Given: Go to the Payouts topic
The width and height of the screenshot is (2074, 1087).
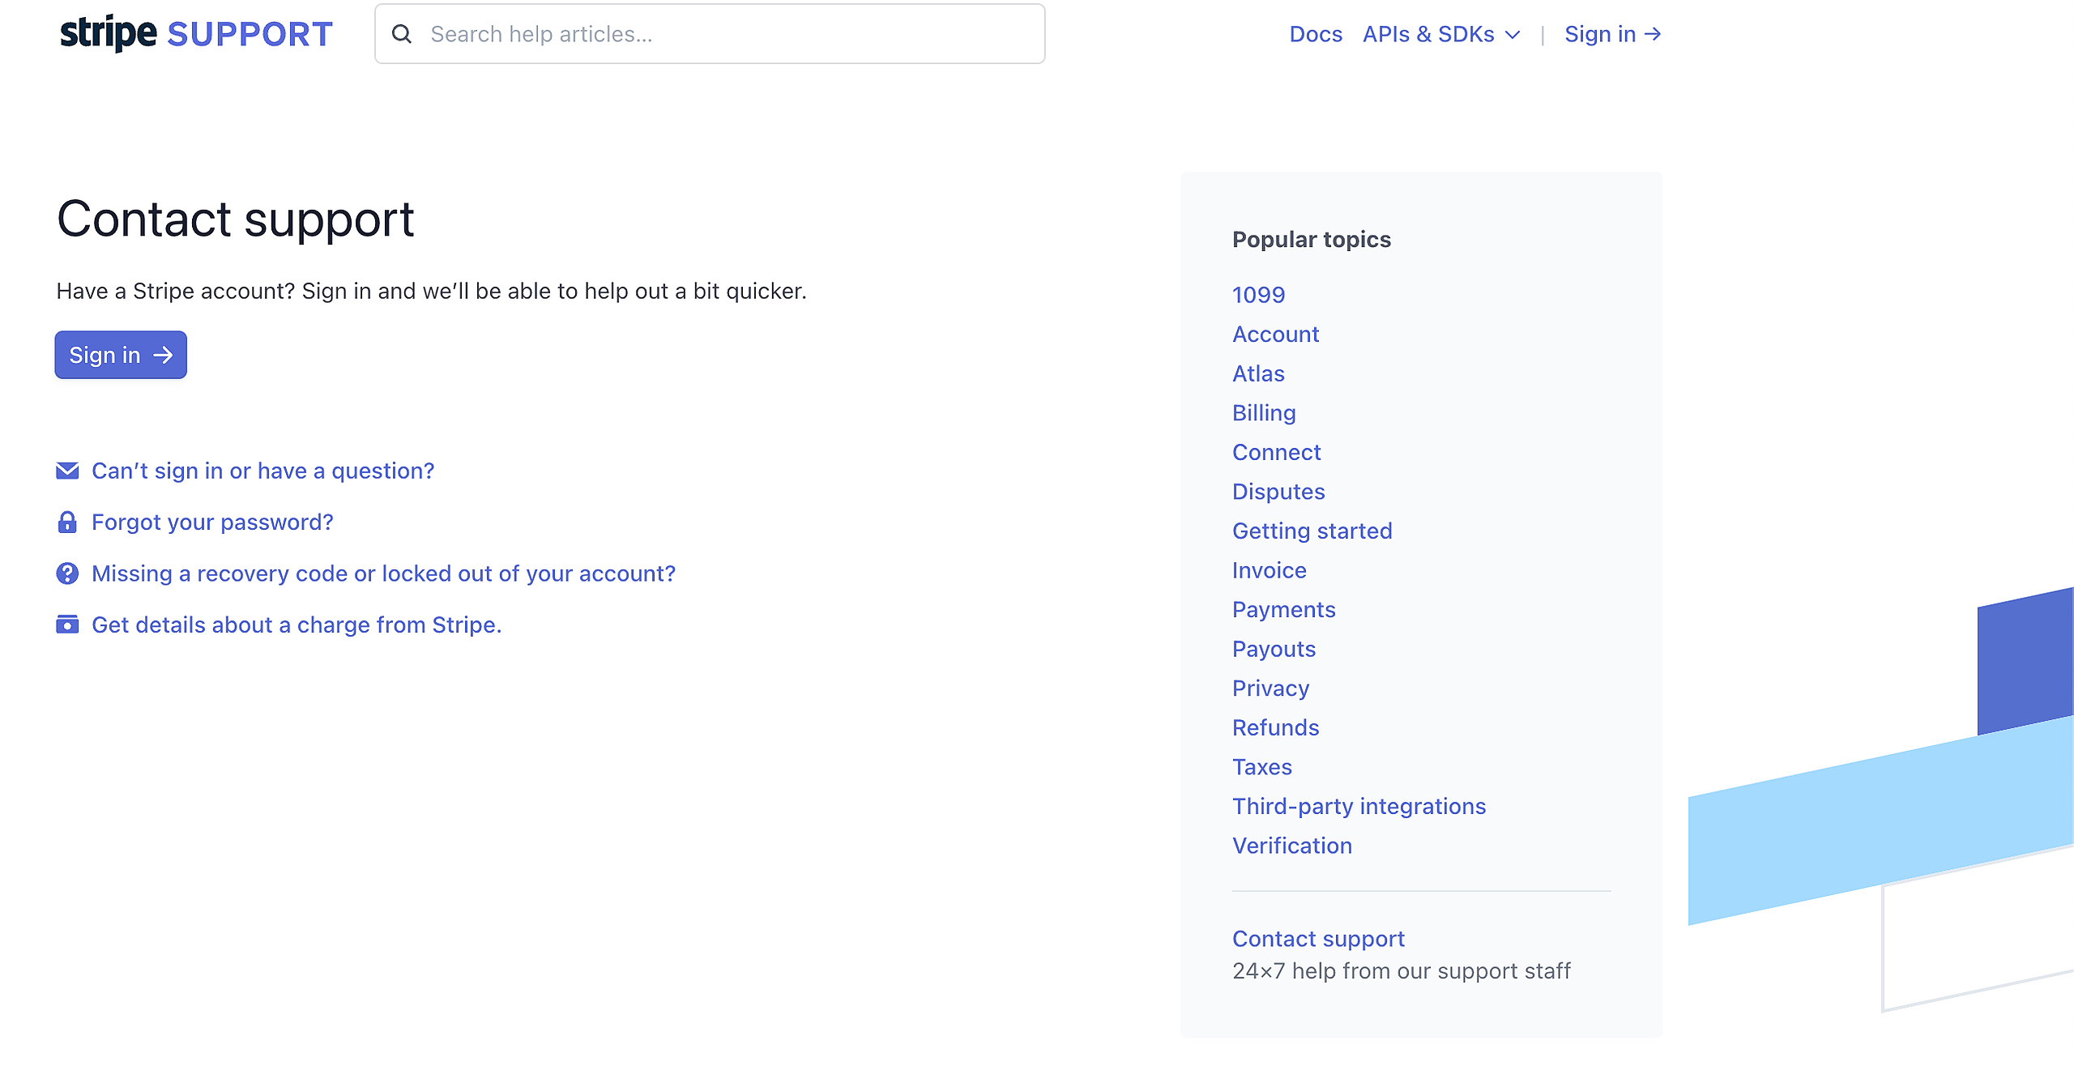Looking at the screenshot, I should [1274, 649].
